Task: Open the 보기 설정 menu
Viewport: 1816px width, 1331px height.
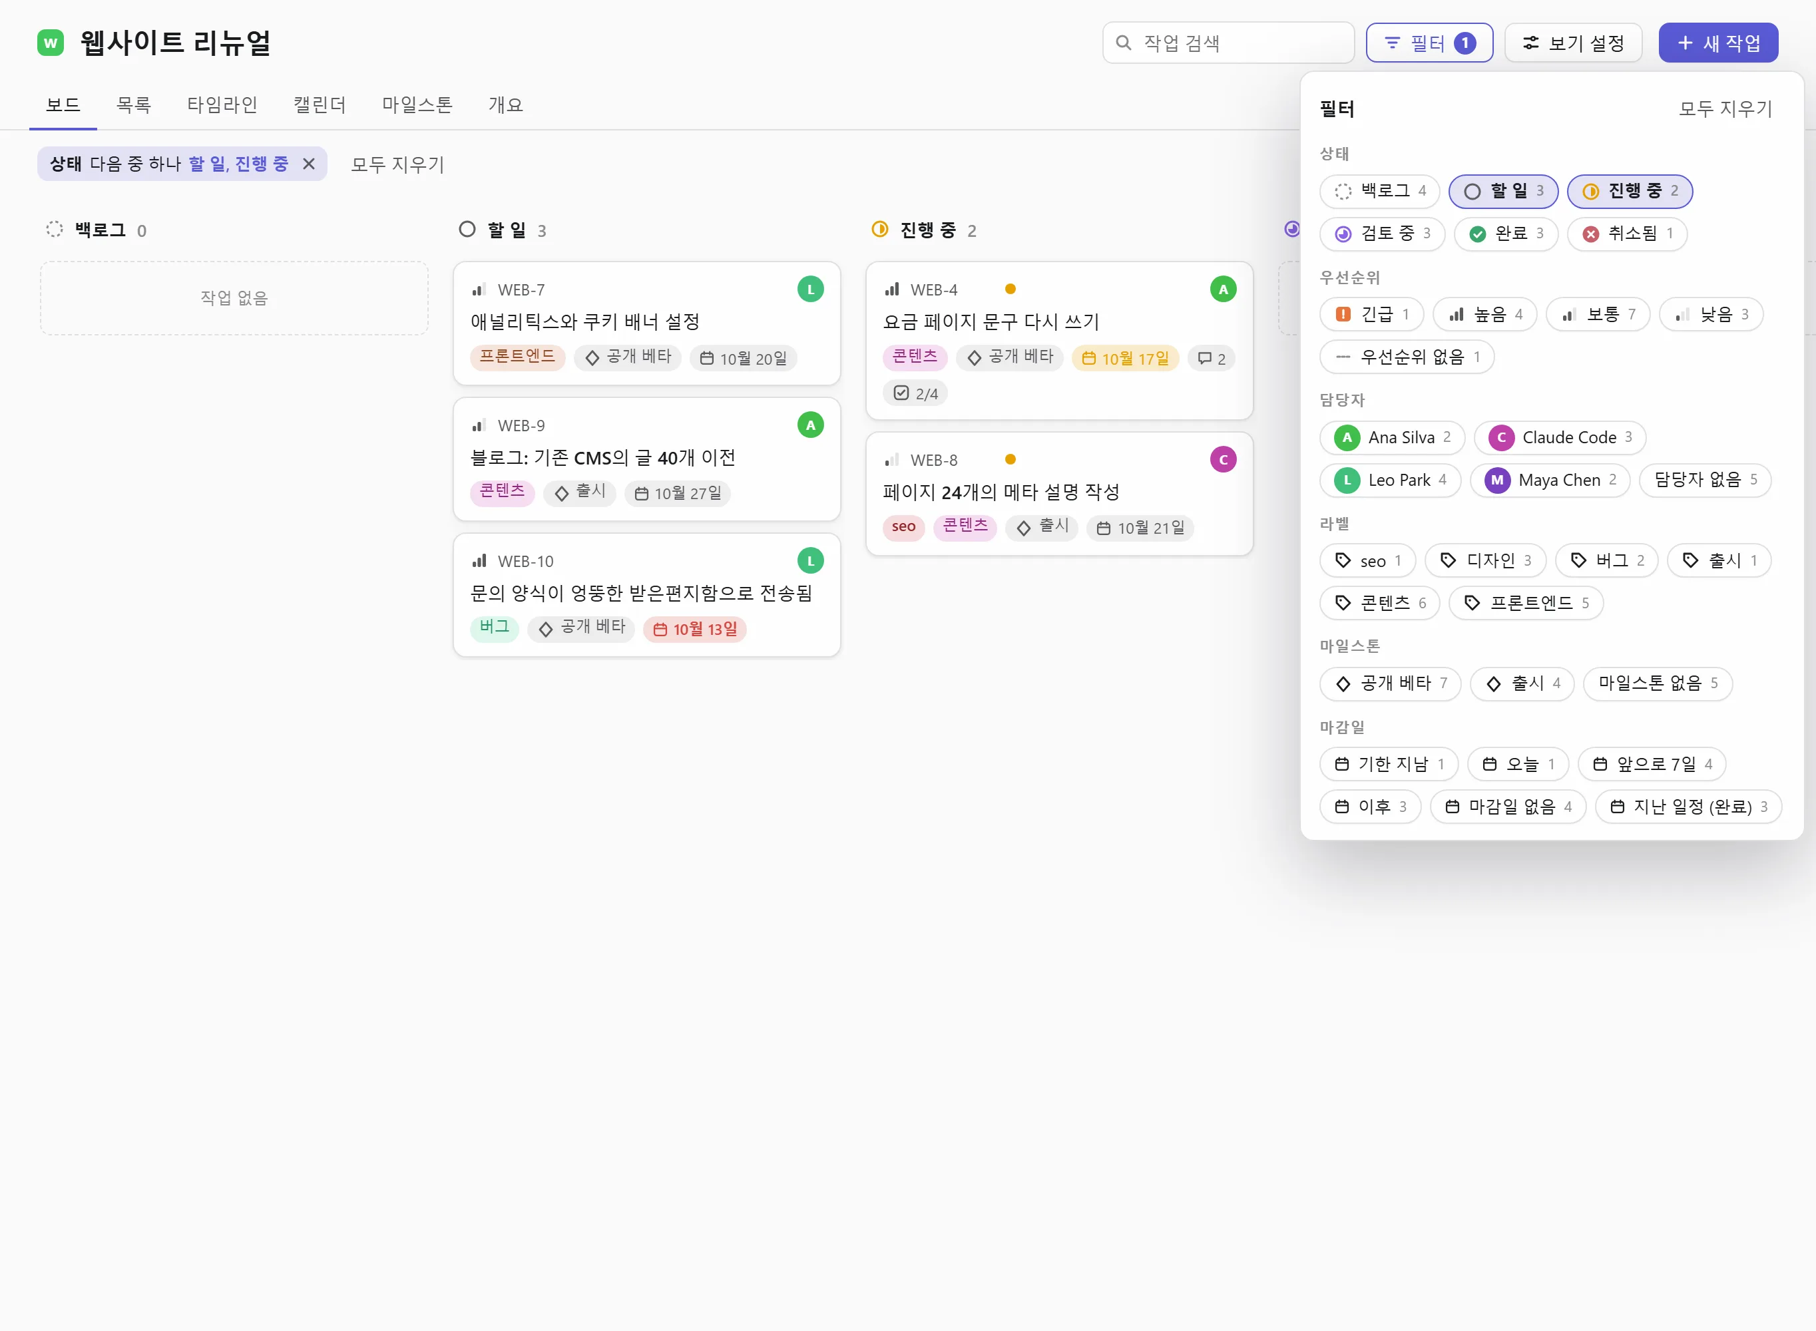Action: coord(1572,43)
